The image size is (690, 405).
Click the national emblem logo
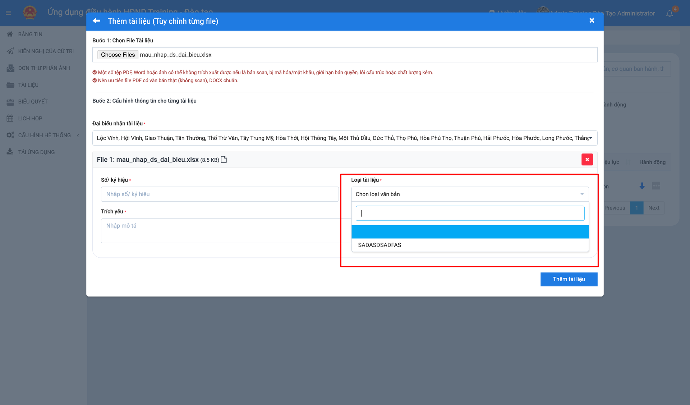(x=30, y=13)
